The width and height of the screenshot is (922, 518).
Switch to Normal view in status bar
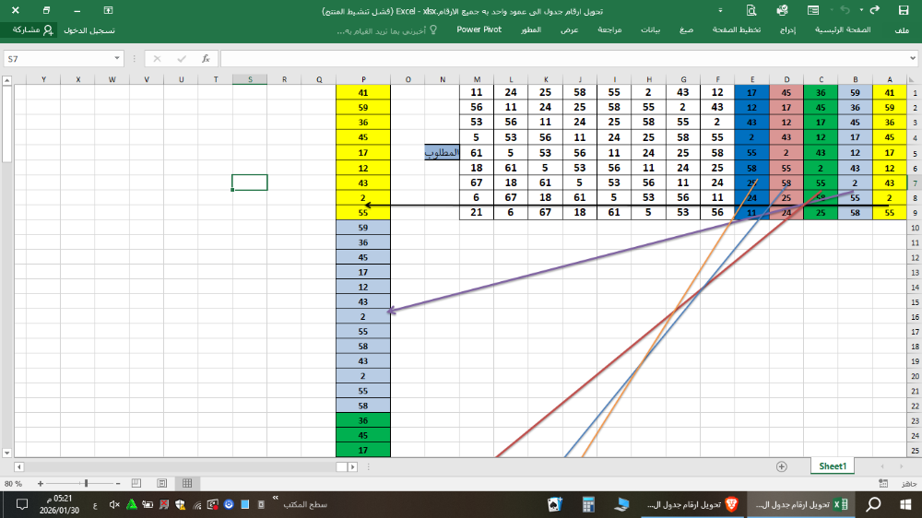[187, 483]
